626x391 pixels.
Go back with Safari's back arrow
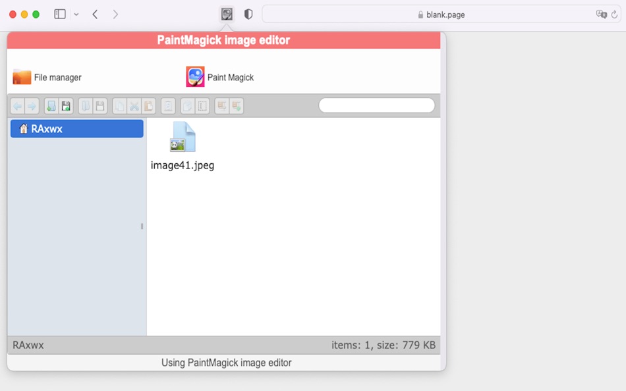click(95, 14)
